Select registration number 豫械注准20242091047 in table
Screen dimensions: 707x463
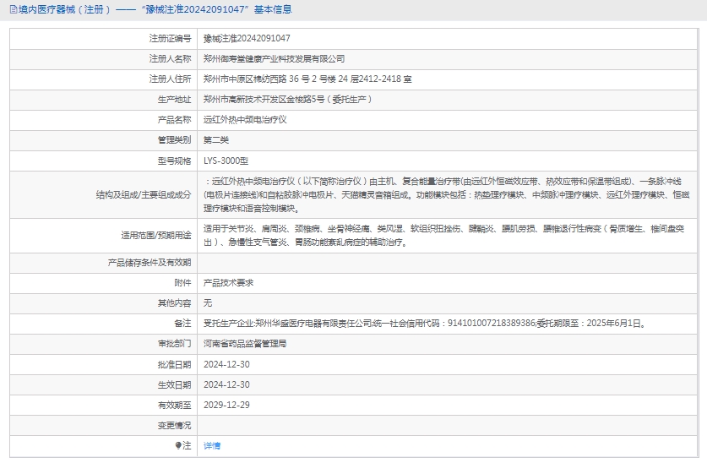click(x=247, y=38)
